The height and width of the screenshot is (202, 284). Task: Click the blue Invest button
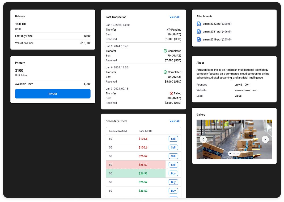[x=53, y=94]
